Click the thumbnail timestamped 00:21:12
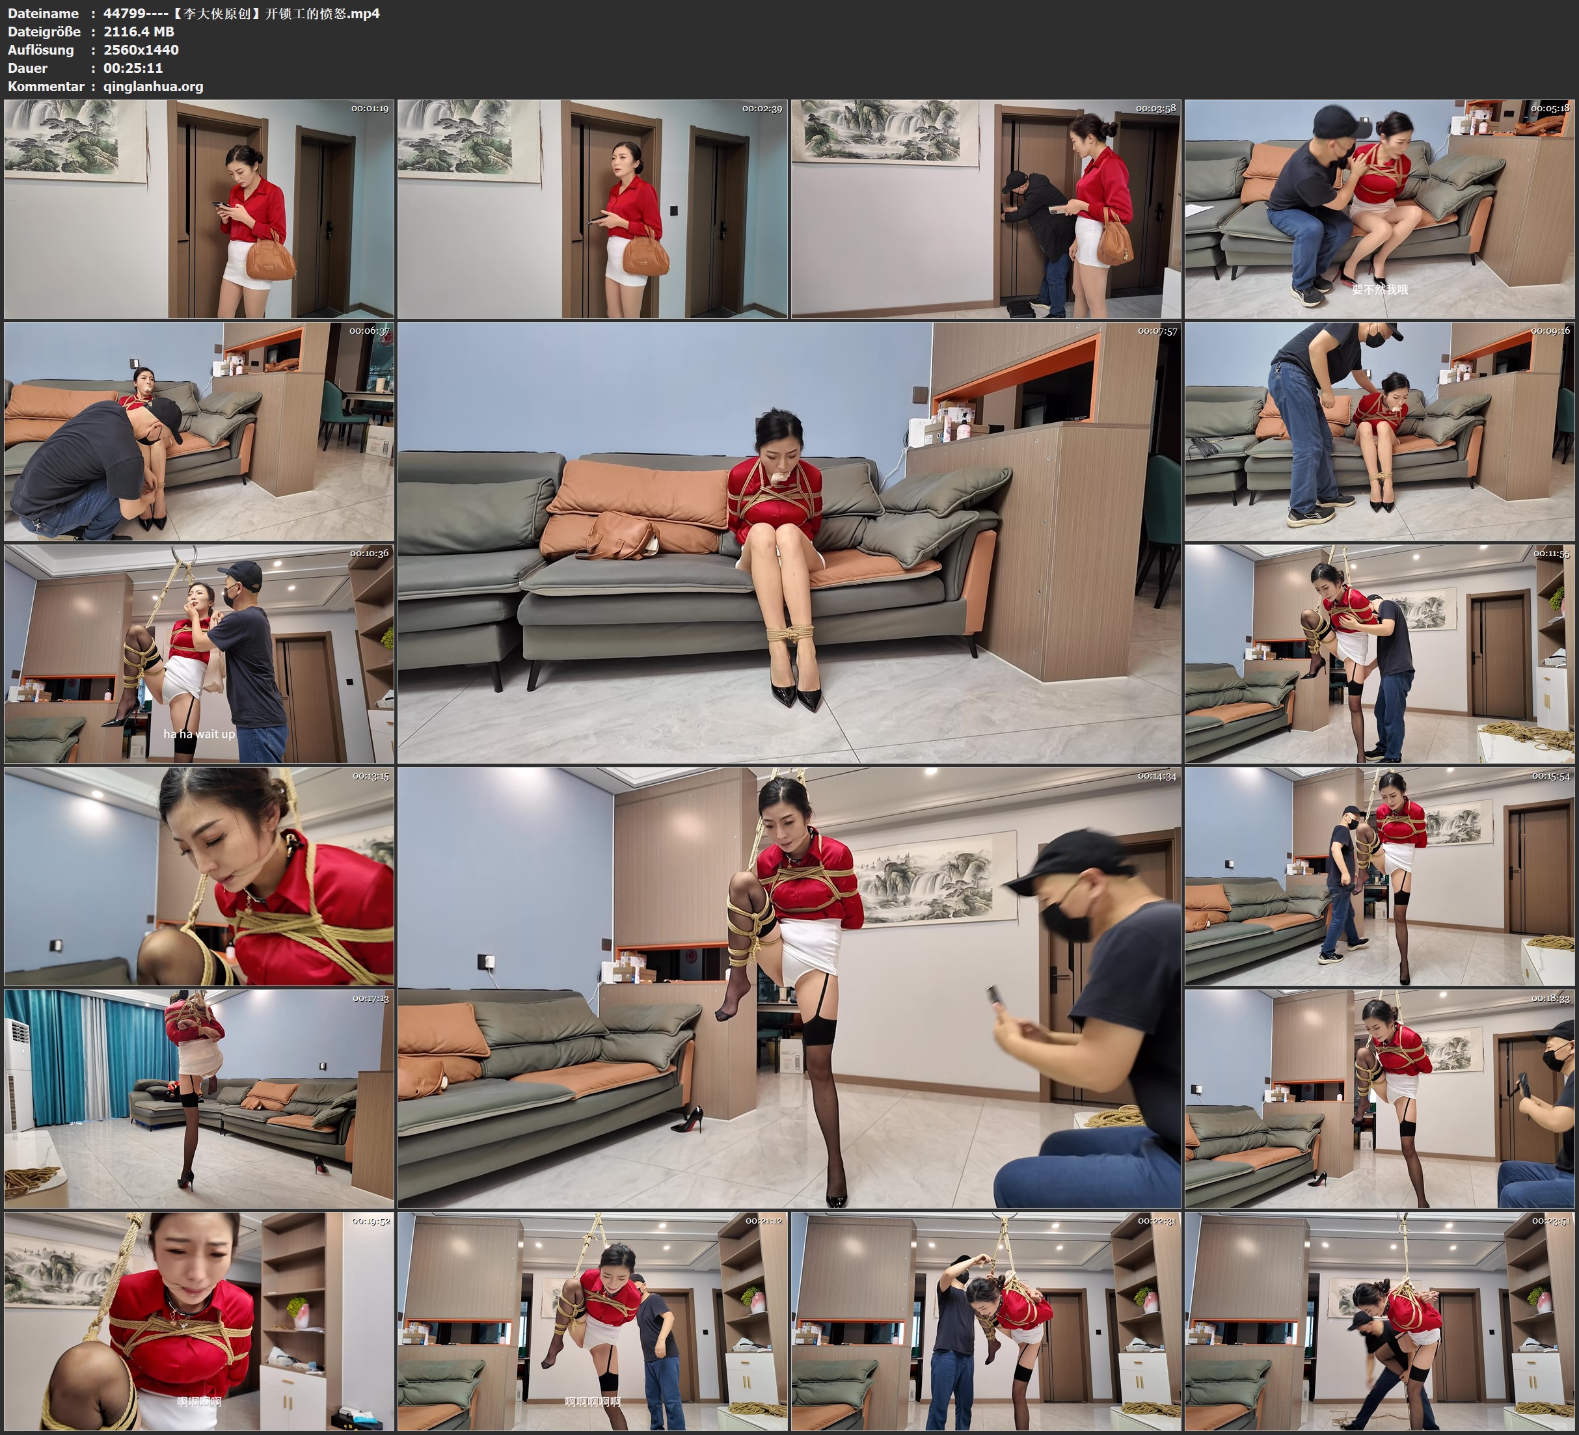Screen dimensions: 1579x1435 pos(592,1321)
